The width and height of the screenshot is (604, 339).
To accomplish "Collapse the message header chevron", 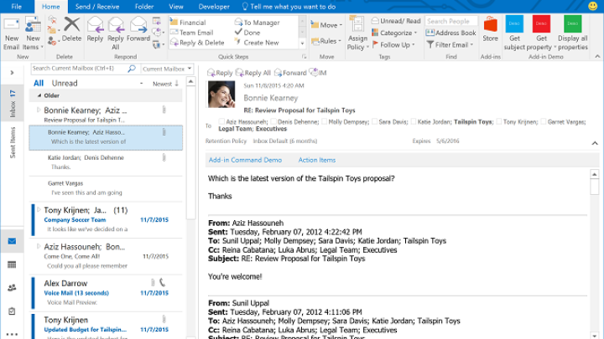I will [595, 143].
